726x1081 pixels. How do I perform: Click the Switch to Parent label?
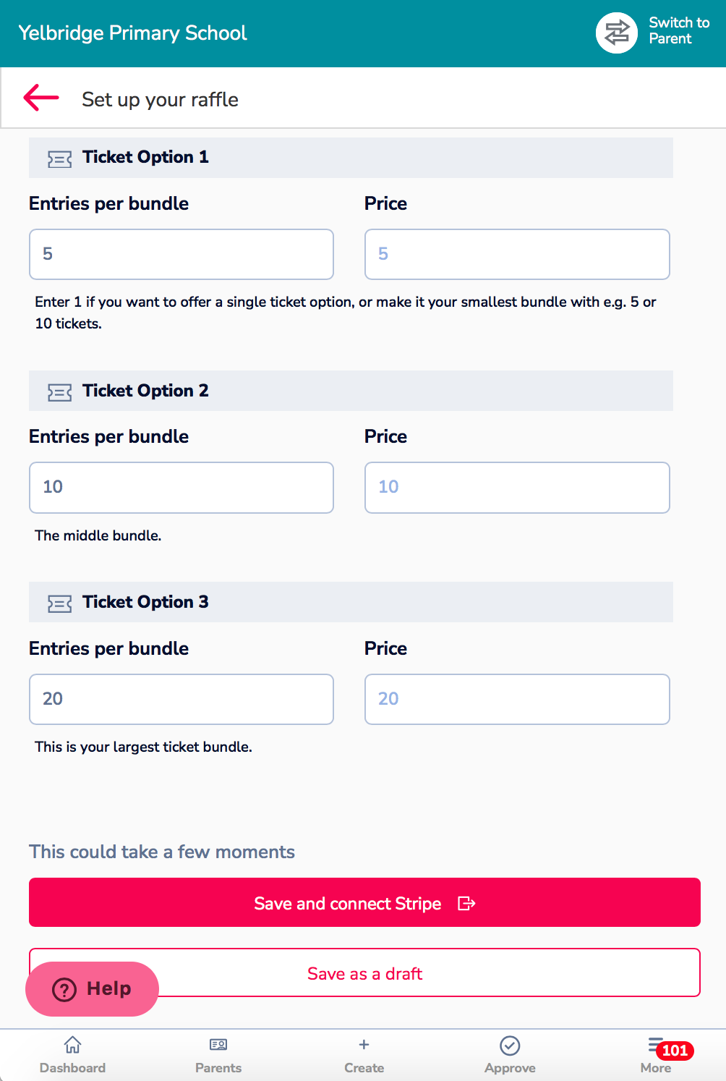coord(679,30)
